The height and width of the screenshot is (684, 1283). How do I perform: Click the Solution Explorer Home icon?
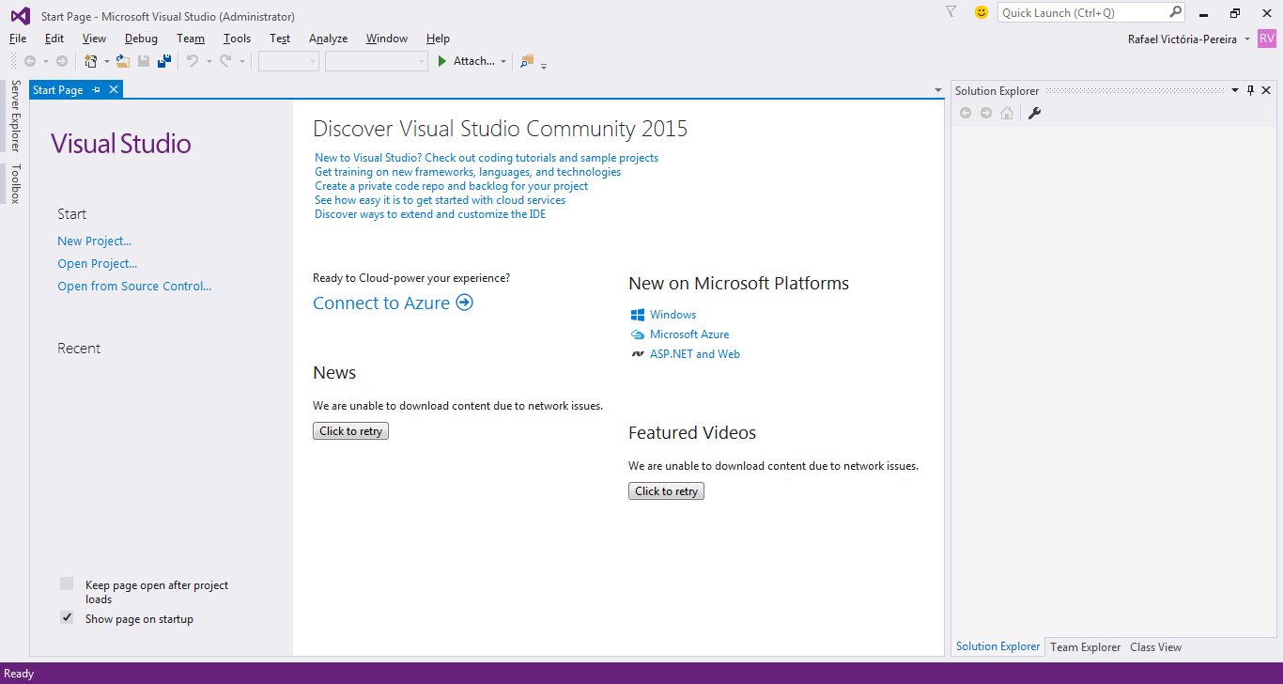1007,113
